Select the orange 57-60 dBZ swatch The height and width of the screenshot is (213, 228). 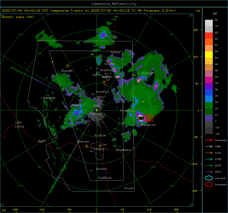209,42
